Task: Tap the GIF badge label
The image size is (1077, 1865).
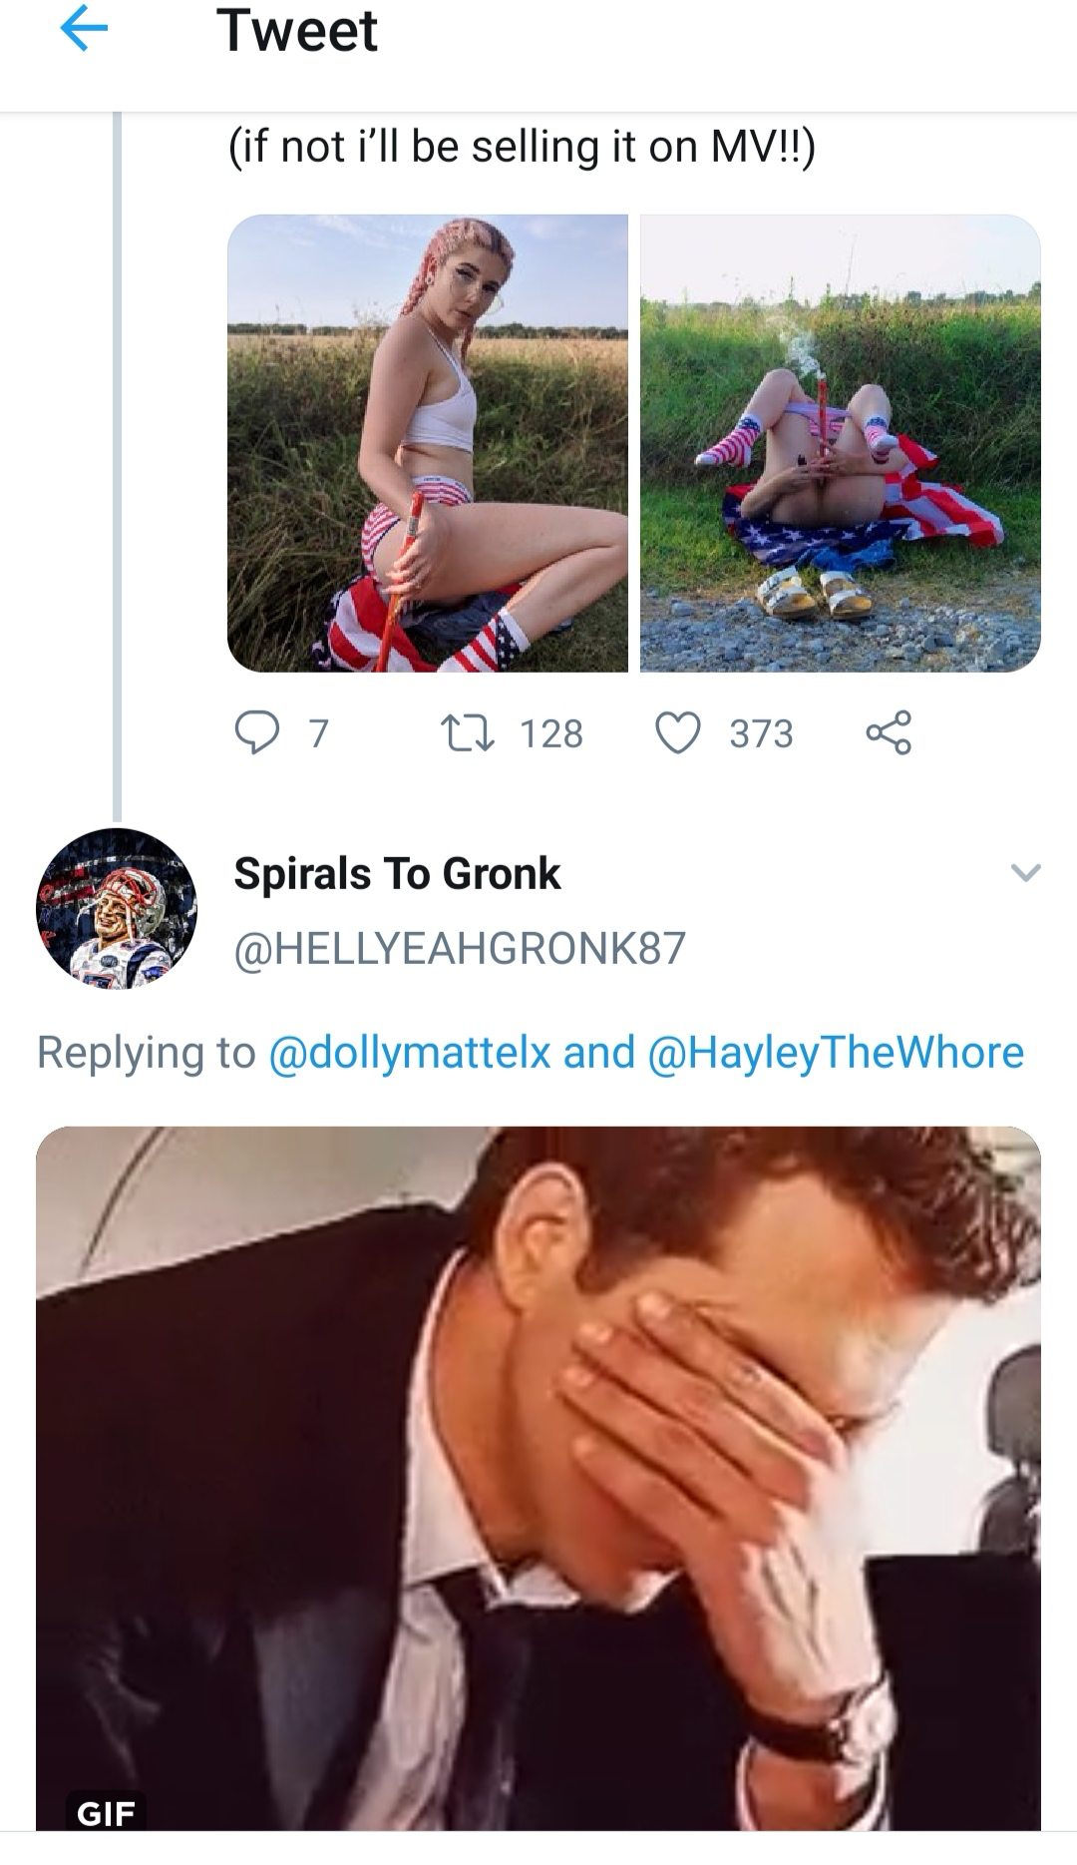Action: click(x=107, y=1812)
